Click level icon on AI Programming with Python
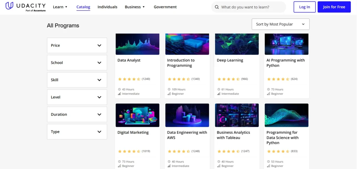The width and height of the screenshot is (357, 169). point(268,94)
